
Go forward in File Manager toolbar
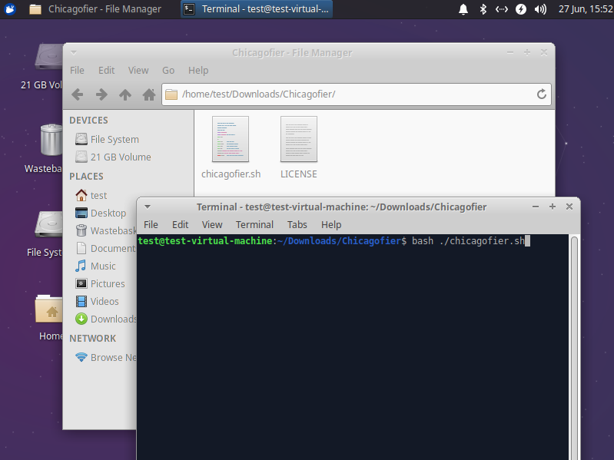[101, 94]
